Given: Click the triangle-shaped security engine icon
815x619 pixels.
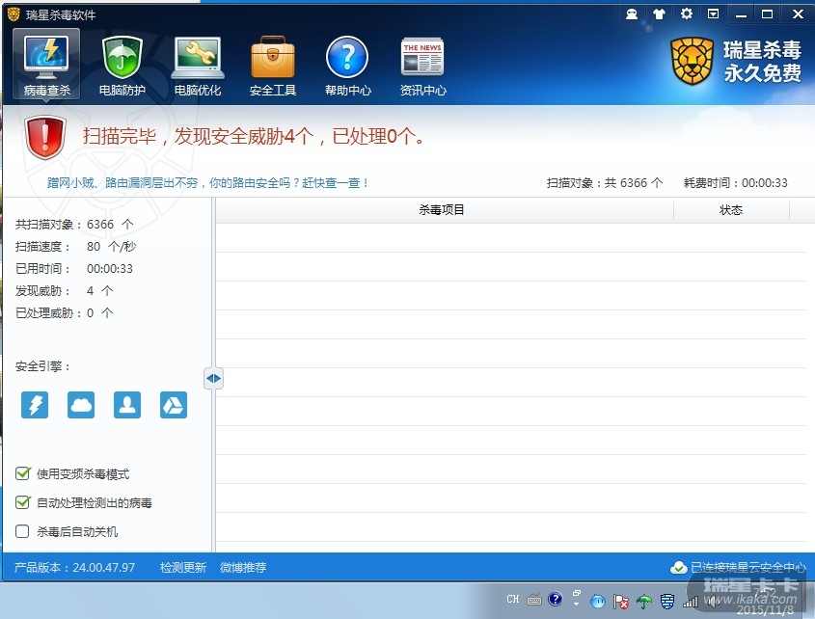Looking at the screenshot, I should (x=174, y=405).
